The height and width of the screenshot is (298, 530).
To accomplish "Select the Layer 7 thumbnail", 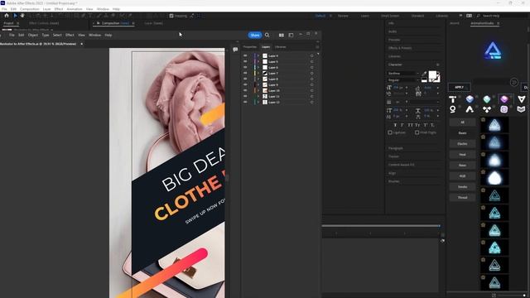I will coord(265,73).
